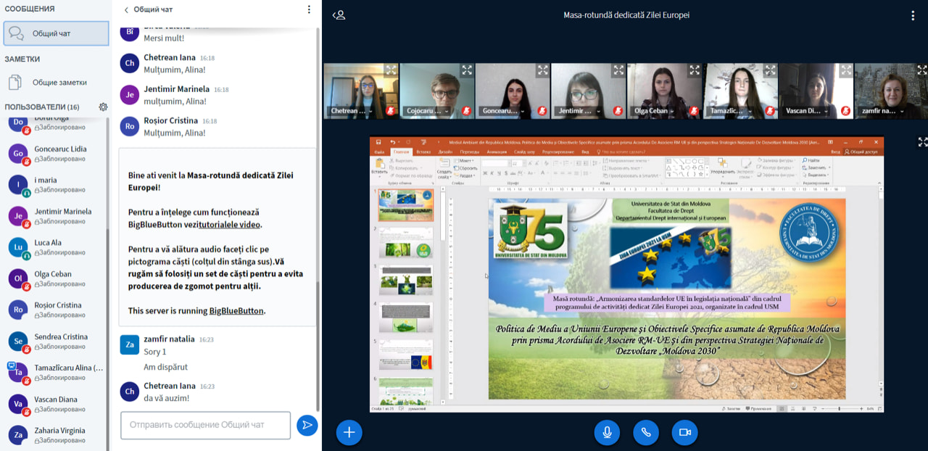The width and height of the screenshot is (928, 451).
Task: Switch to the Вставка ribbon tab in PowerPoint
Action: click(x=424, y=152)
